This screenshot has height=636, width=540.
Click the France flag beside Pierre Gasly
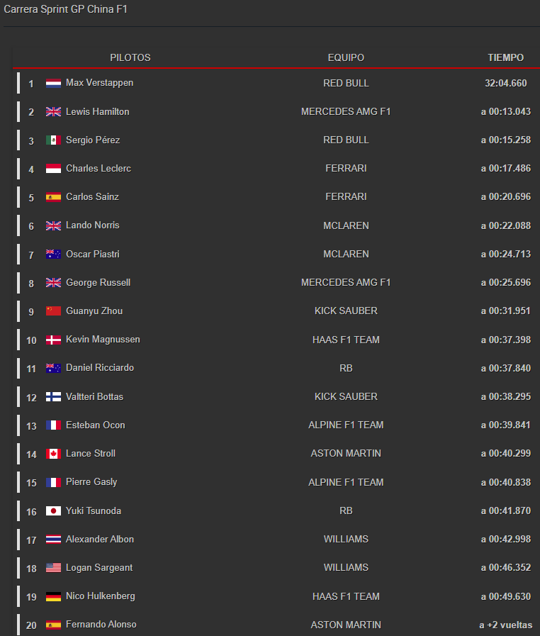(54, 482)
